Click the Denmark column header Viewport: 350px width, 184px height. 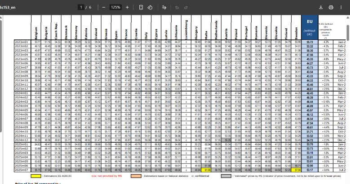pos(66,32)
